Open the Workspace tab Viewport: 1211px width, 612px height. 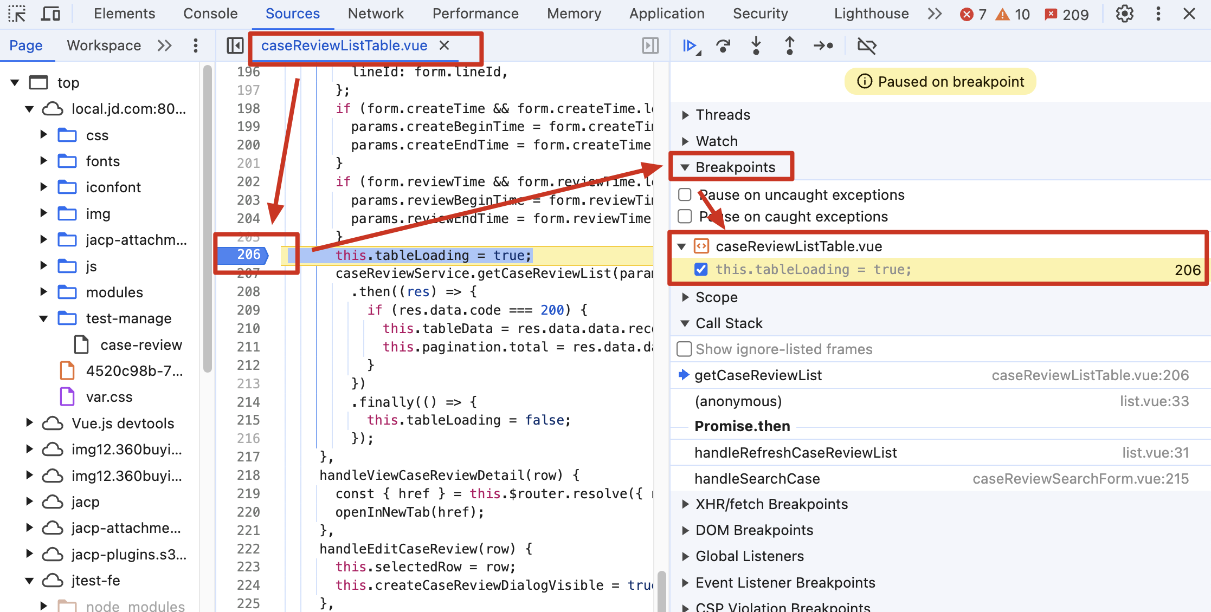[x=104, y=46]
